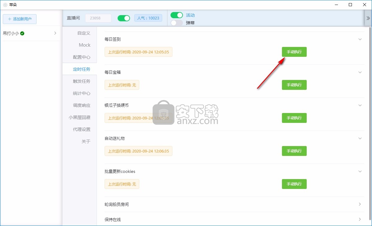
Task: Click the 添加新用户 button
Action: pyautogui.click(x=20, y=19)
